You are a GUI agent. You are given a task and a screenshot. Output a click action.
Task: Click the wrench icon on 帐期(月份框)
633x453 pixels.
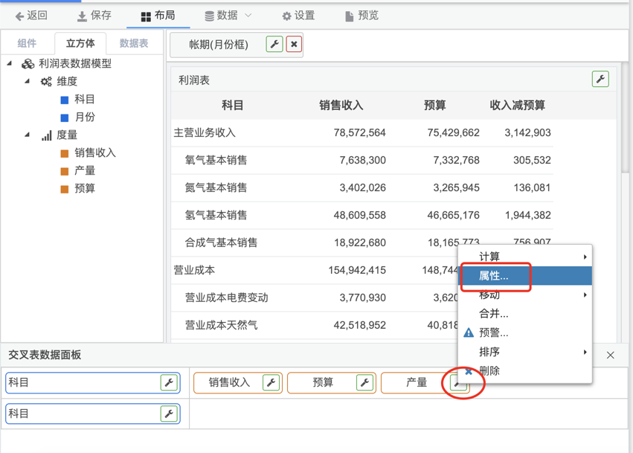pyautogui.click(x=274, y=45)
